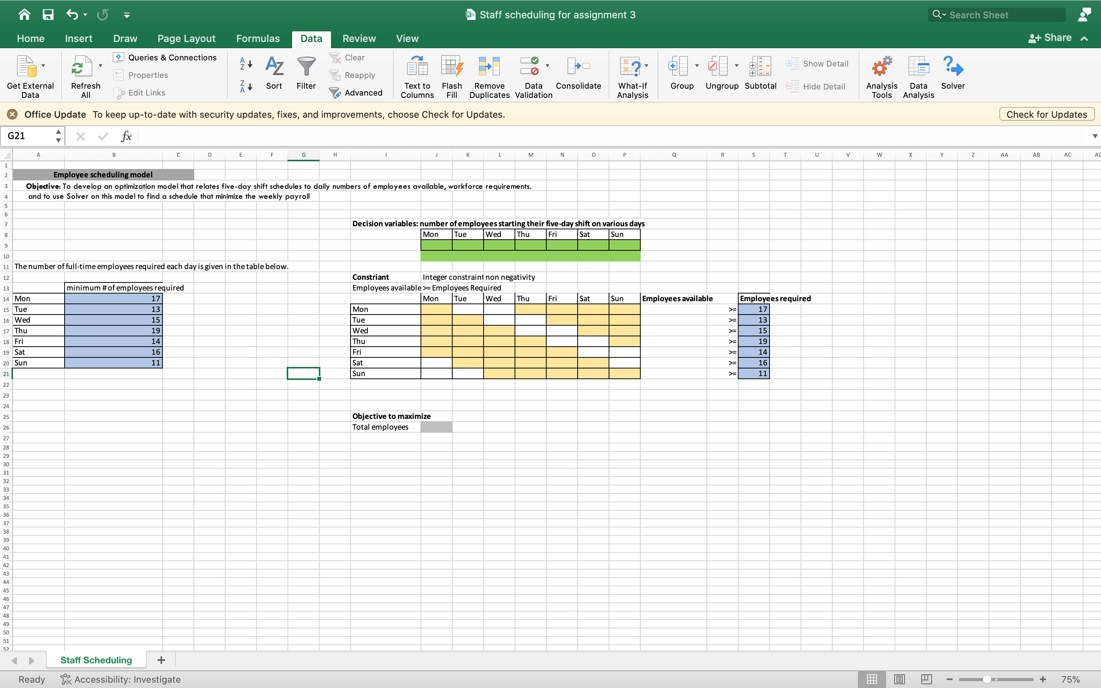Click the Check for Updates button

[x=1046, y=114]
